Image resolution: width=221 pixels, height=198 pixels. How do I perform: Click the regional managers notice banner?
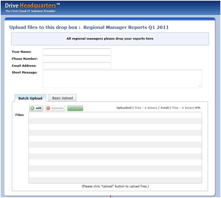(x=110, y=39)
